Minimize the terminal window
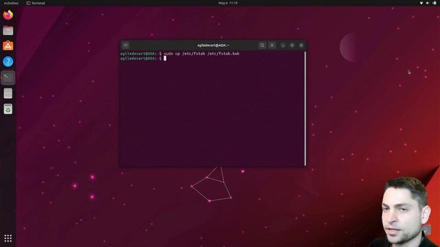 pyautogui.click(x=283, y=45)
